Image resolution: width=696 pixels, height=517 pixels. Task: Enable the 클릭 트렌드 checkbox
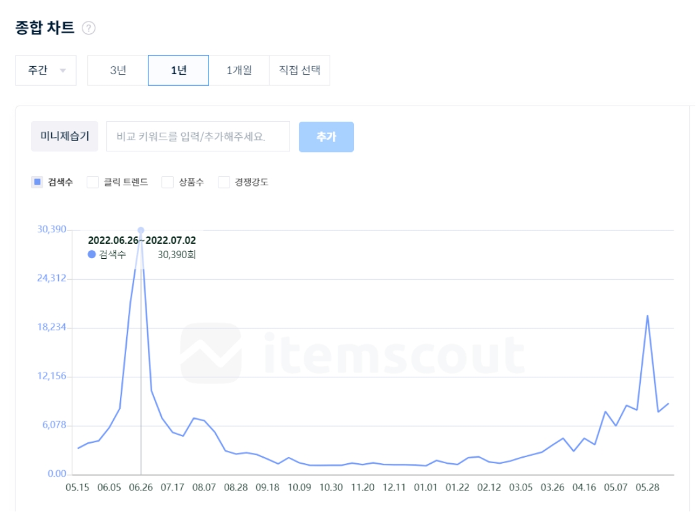(x=93, y=182)
